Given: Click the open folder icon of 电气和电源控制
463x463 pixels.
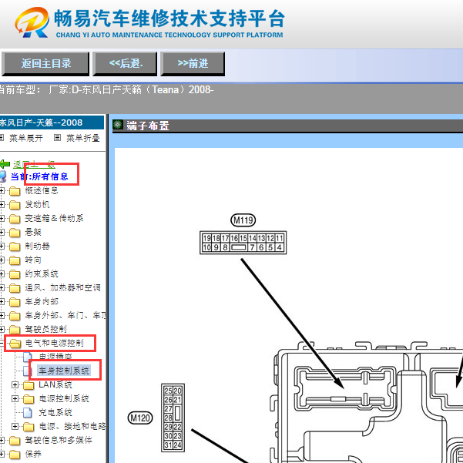Looking at the screenshot, I should pyautogui.click(x=15, y=344).
